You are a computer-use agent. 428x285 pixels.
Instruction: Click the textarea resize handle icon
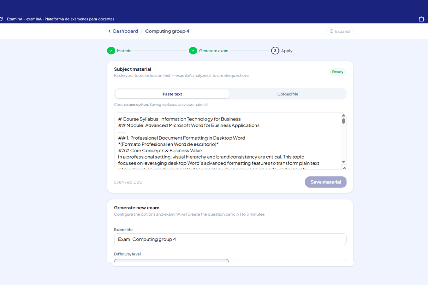pyautogui.click(x=344, y=168)
